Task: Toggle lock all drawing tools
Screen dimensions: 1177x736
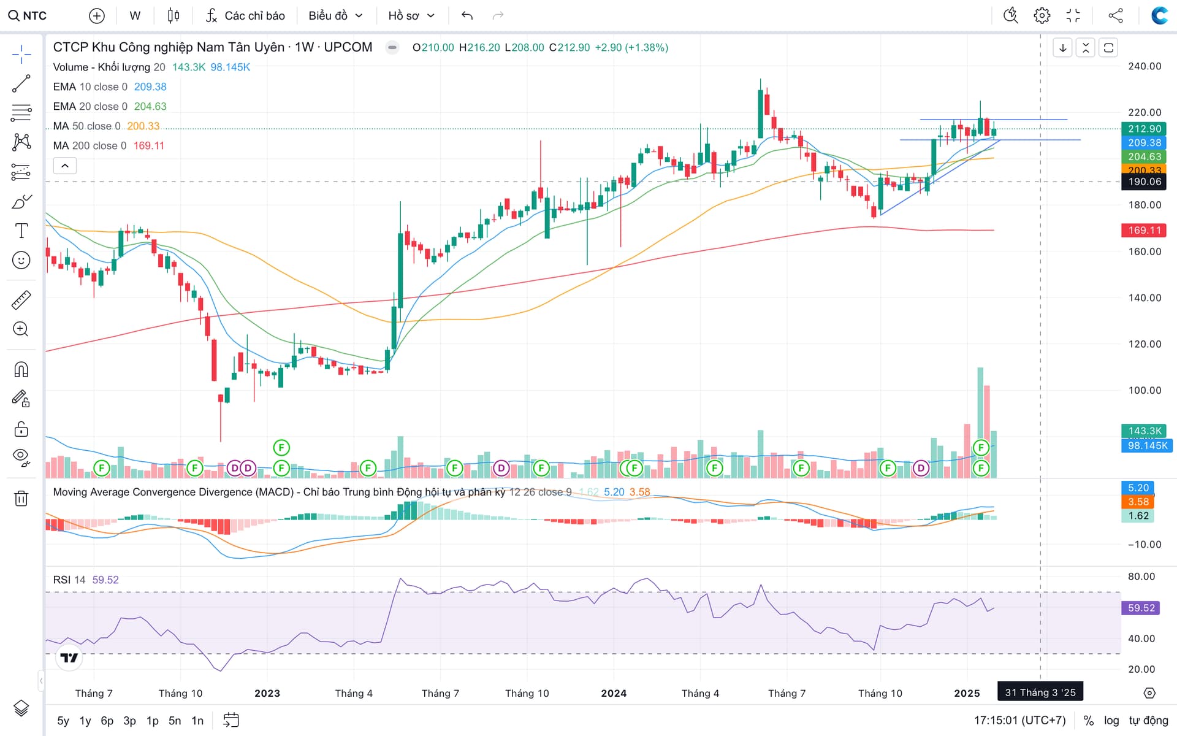Action: coord(21,429)
